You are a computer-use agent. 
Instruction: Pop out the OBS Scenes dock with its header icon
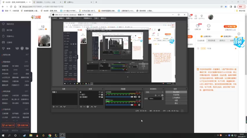click(77, 89)
